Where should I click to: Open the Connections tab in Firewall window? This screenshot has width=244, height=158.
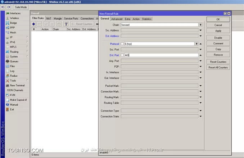point(87,19)
